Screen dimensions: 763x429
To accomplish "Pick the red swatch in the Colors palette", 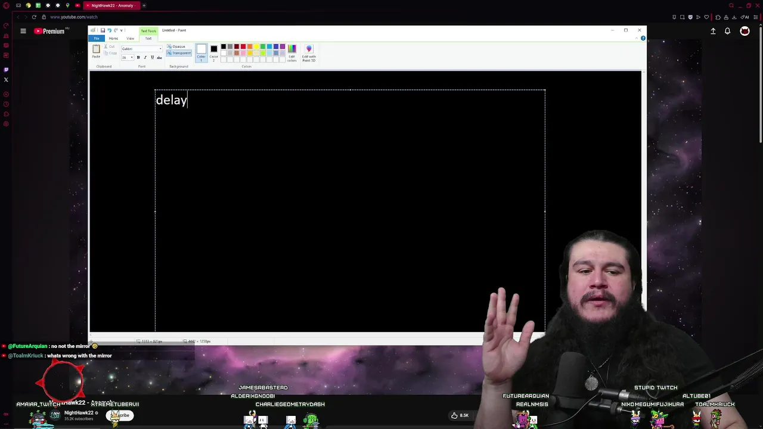I will tap(243, 46).
